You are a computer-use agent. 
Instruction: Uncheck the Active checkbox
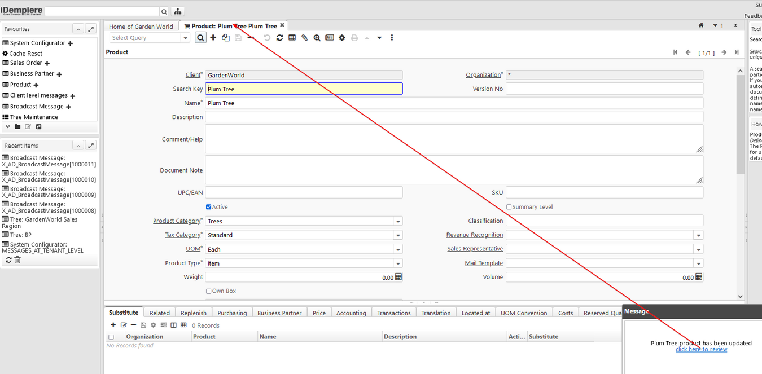209,207
